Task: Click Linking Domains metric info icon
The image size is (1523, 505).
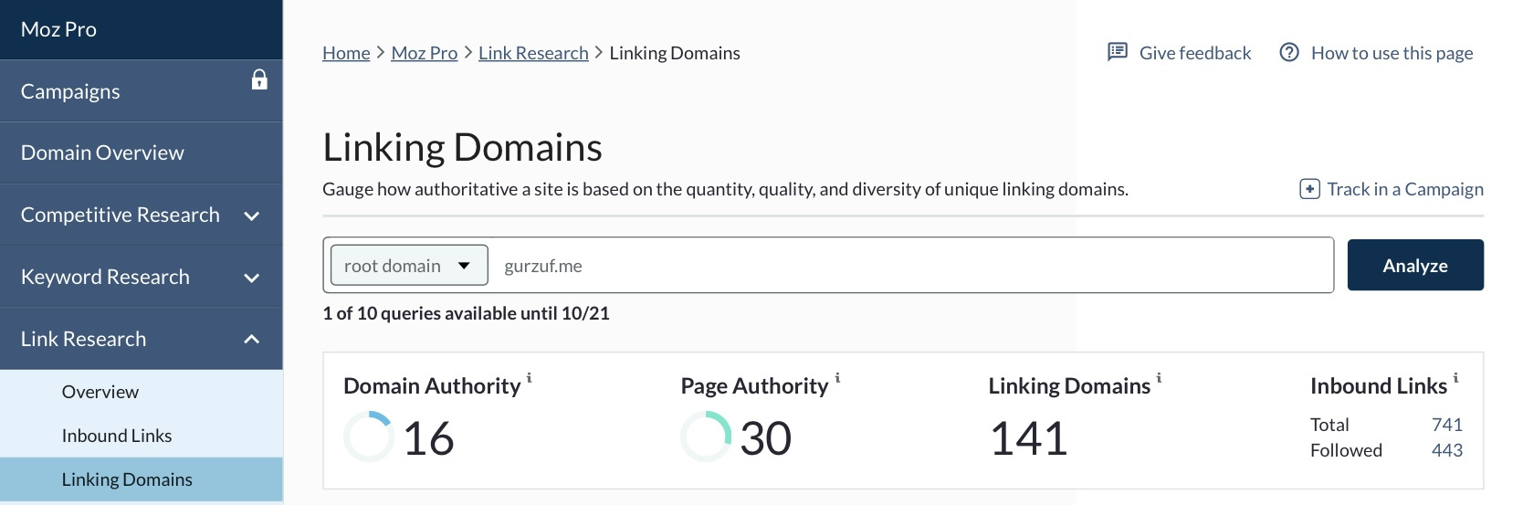Action: 1160,377
